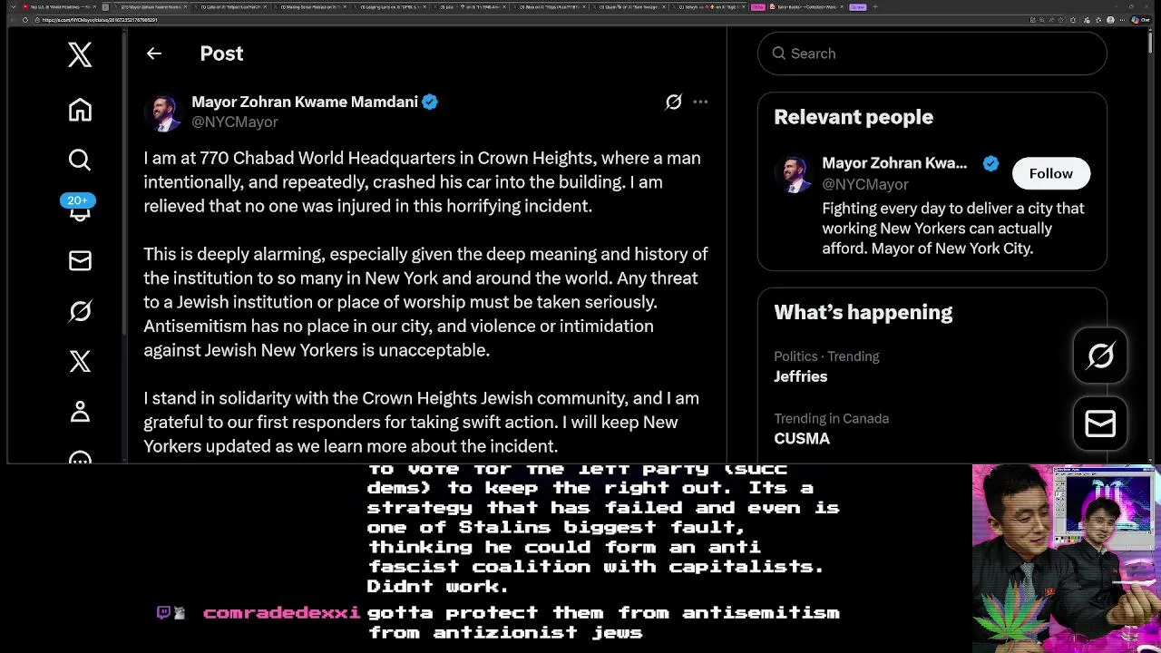Click the browser address bar URL
Viewport: 1161px width, 653px height.
pos(100,20)
